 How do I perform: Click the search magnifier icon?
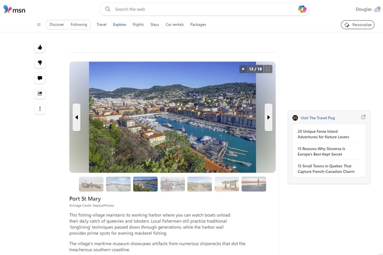coord(107,9)
